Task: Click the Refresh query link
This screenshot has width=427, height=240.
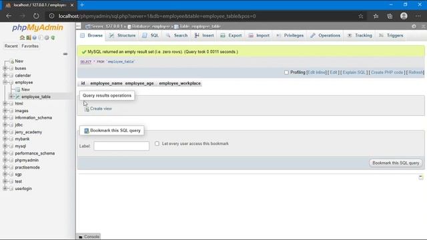Action: [416, 73]
